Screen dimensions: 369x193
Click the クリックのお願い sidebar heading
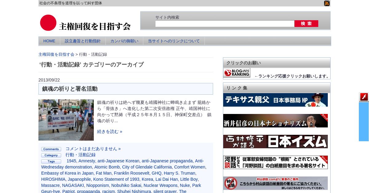click(x=244, y=63)
